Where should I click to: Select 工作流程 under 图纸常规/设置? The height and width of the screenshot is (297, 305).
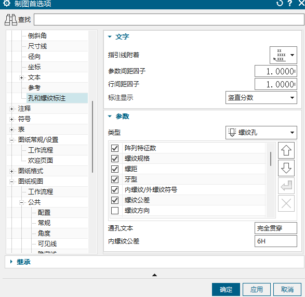pyautogui.click(x=41, y=150)
